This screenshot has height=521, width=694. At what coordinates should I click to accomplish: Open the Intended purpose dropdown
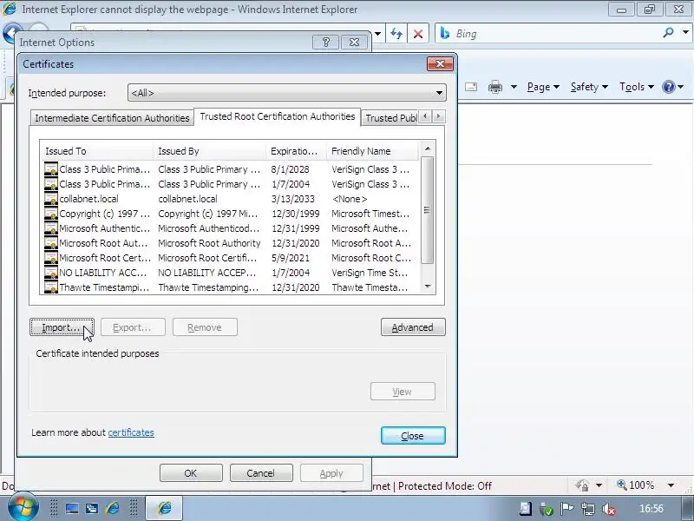[x=287, y=93]
